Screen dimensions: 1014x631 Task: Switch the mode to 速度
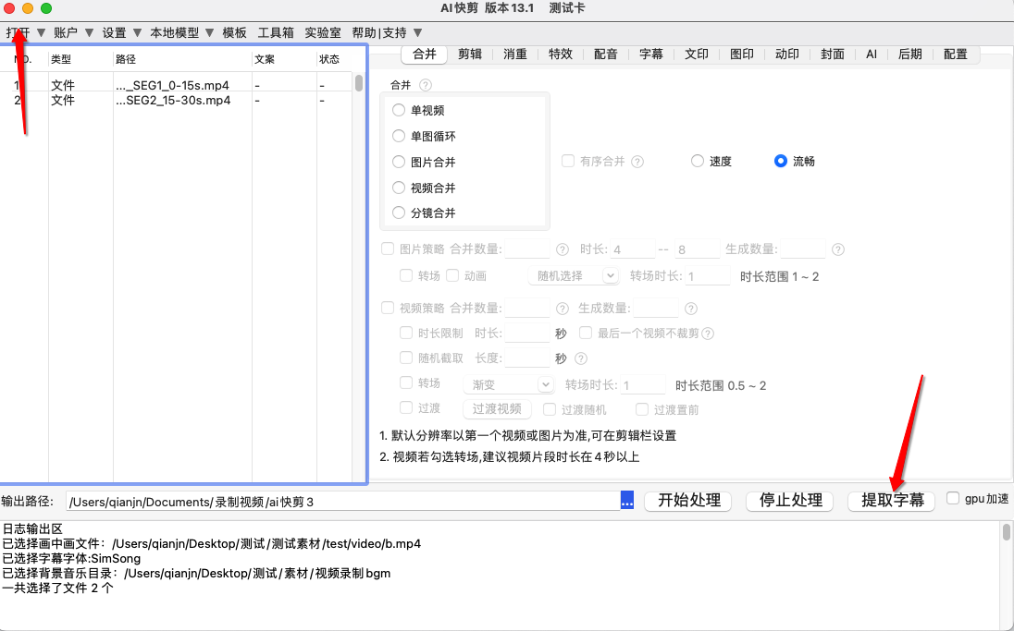tap(698, 161)
